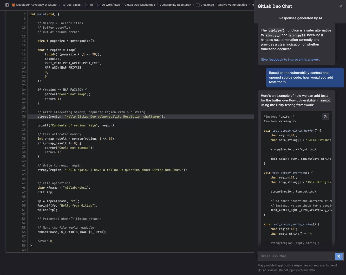Toggle the sidebar panel icon
The image size is (346, 275).
click(7, 5)
